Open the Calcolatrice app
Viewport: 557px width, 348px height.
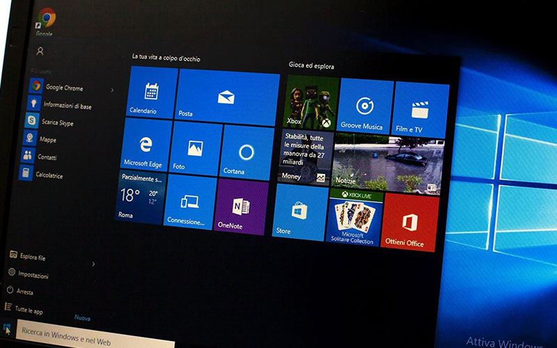pyautogui.click(x=40, y=174)
